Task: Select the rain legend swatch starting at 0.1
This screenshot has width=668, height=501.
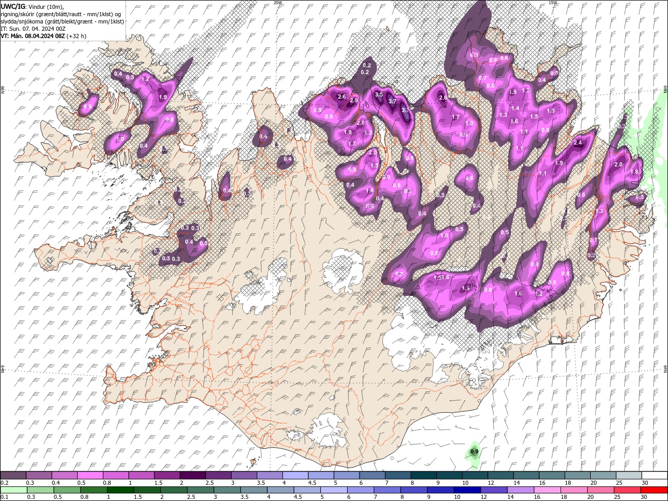Action: (14, 490)
